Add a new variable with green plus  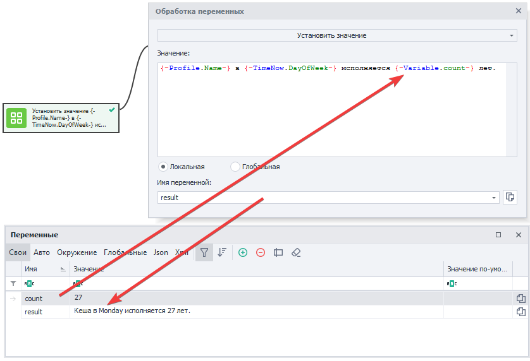[x=242, y=252]
